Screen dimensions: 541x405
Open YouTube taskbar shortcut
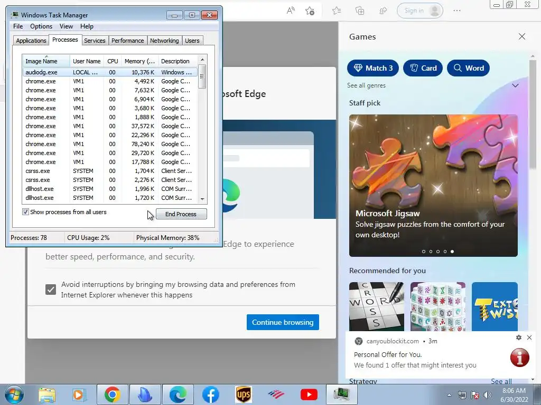click(x=309, y=394)
